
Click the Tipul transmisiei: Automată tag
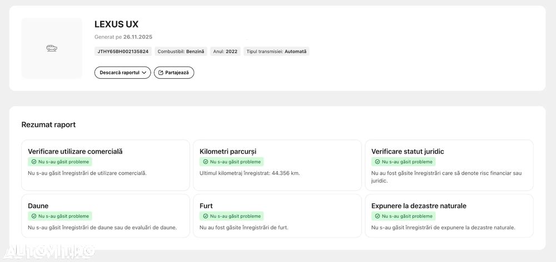point(276,52)
